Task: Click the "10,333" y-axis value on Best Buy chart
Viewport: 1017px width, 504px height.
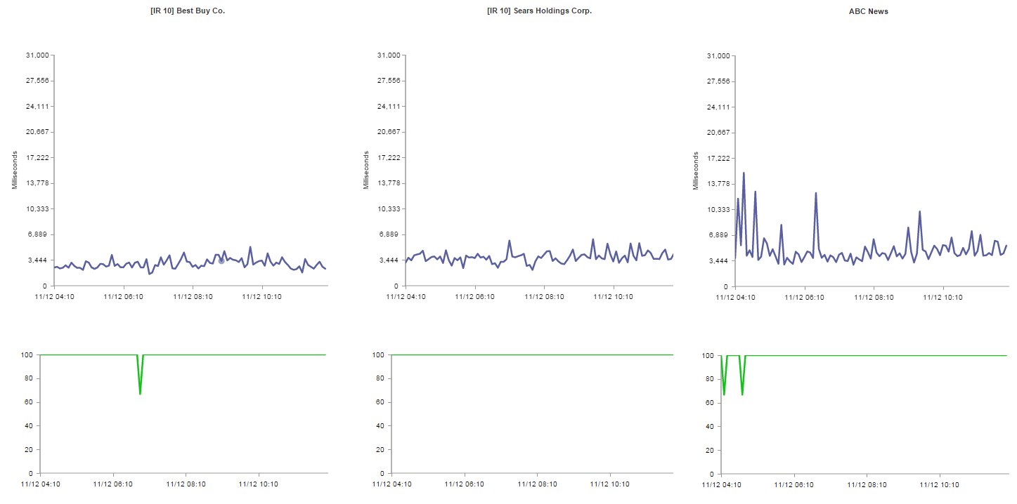Action: tap(37, 209)
